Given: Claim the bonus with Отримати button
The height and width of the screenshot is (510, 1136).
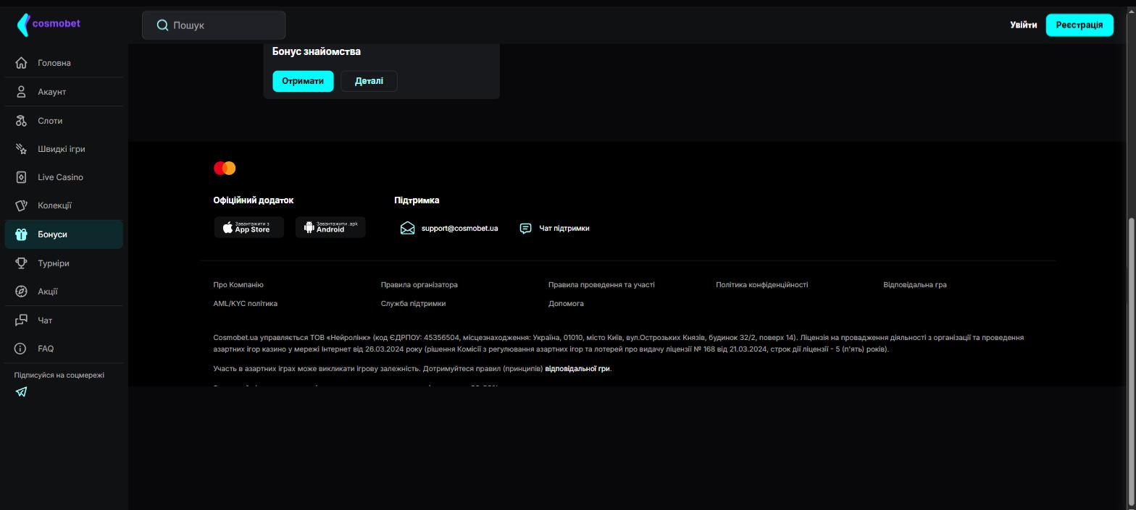Looking at the screenshot, I should [x=303, y=81].
